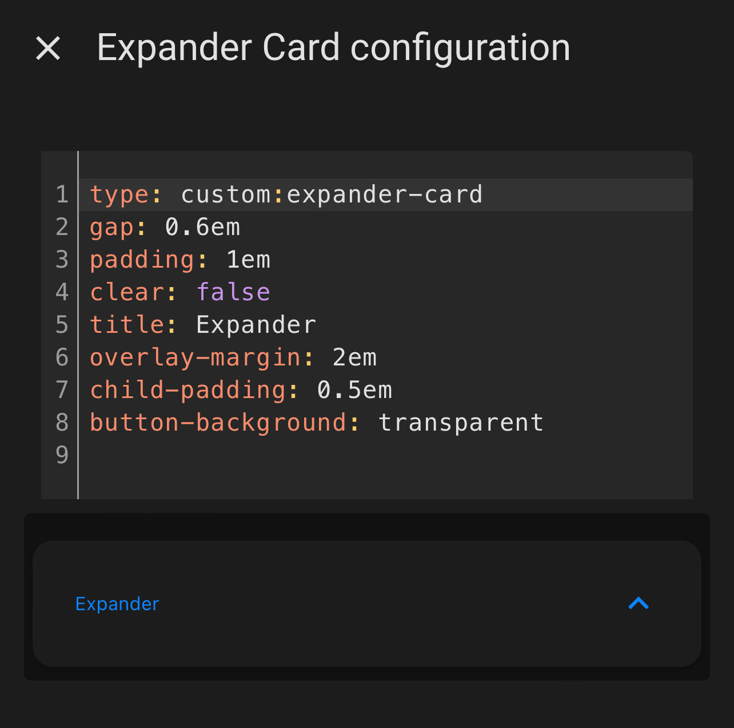Click the close X icon

49,47
